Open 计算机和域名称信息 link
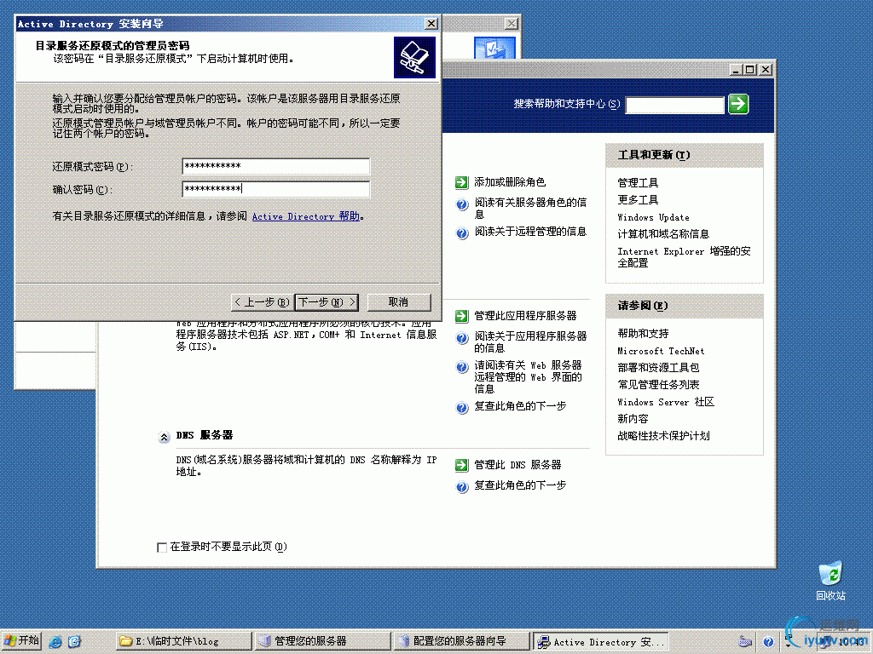 coord(663,233)
